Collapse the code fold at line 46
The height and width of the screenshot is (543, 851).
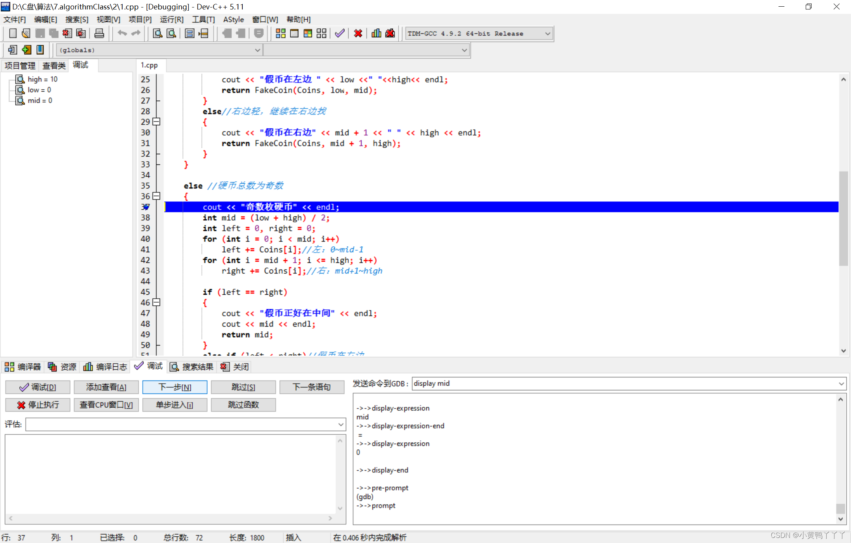[156, 302]
